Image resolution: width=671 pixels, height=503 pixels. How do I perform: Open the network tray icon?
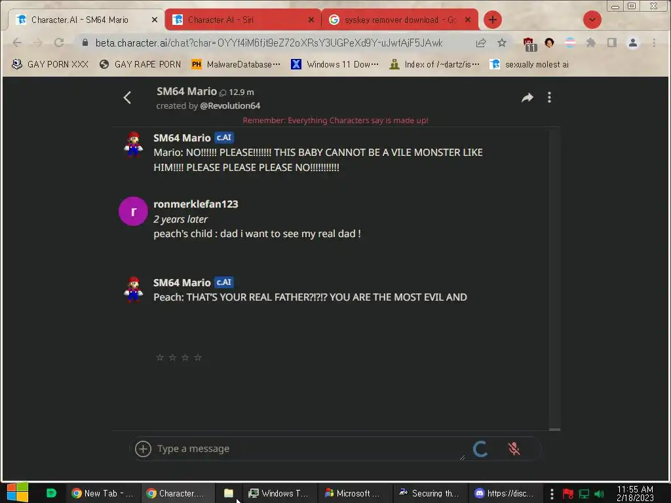[x=584, y=494]
